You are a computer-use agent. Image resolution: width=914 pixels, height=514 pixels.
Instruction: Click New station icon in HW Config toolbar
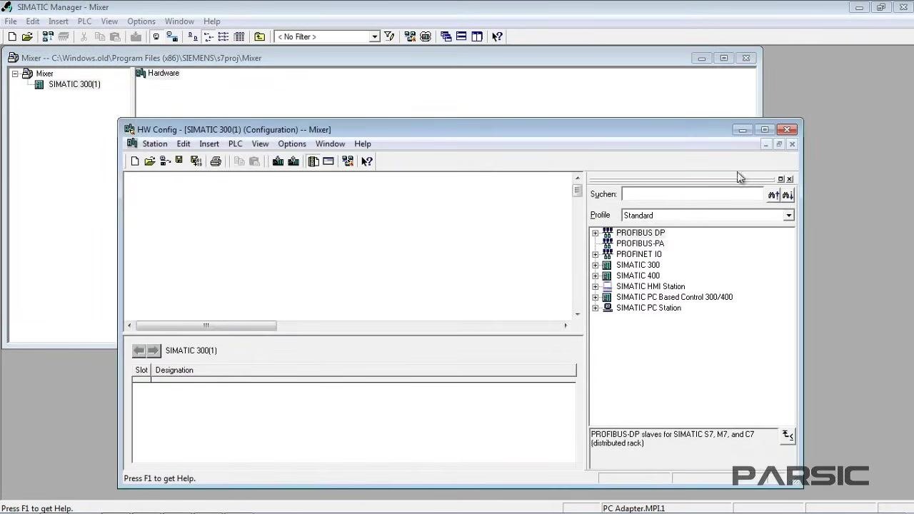[134, 161]
